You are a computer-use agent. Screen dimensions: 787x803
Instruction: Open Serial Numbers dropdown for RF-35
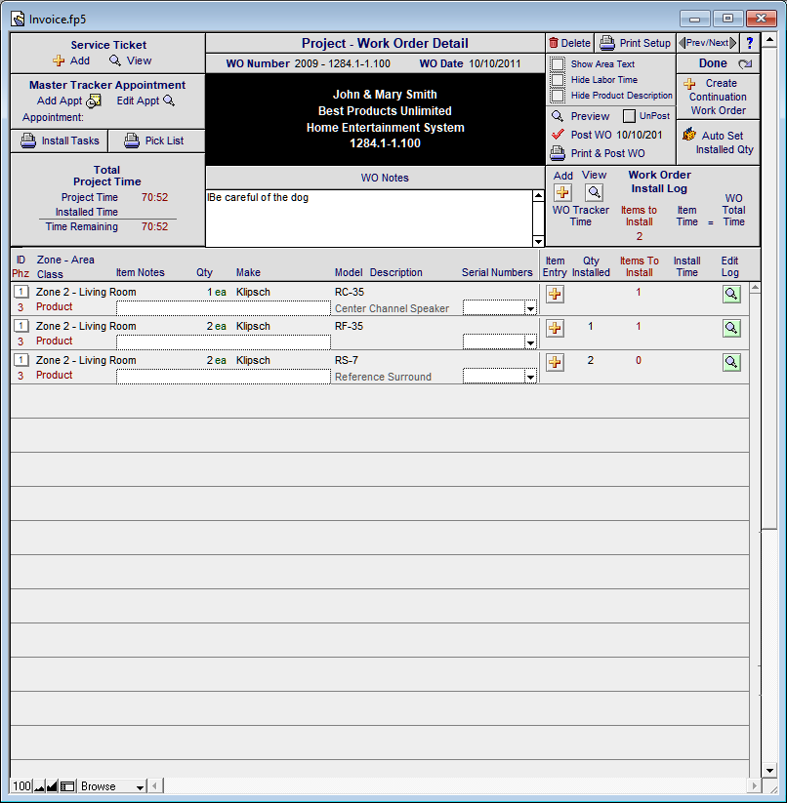[x=530, y=342]
